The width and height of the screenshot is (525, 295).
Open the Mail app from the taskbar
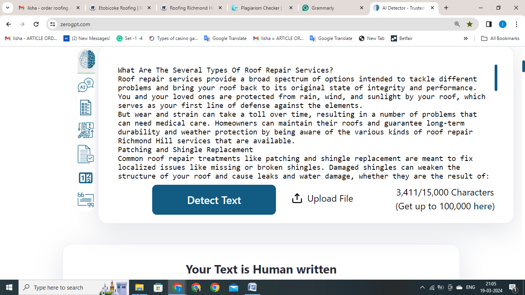pos(234,287)
